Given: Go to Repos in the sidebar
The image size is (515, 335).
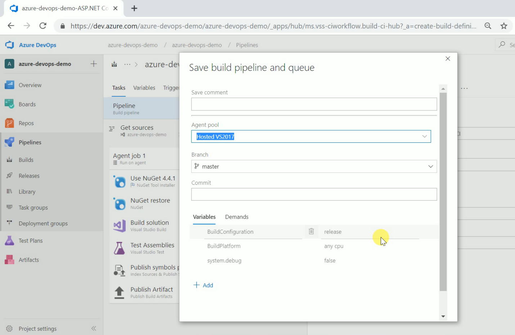Looking at the screenshot, I should click(x=26, y=123).
